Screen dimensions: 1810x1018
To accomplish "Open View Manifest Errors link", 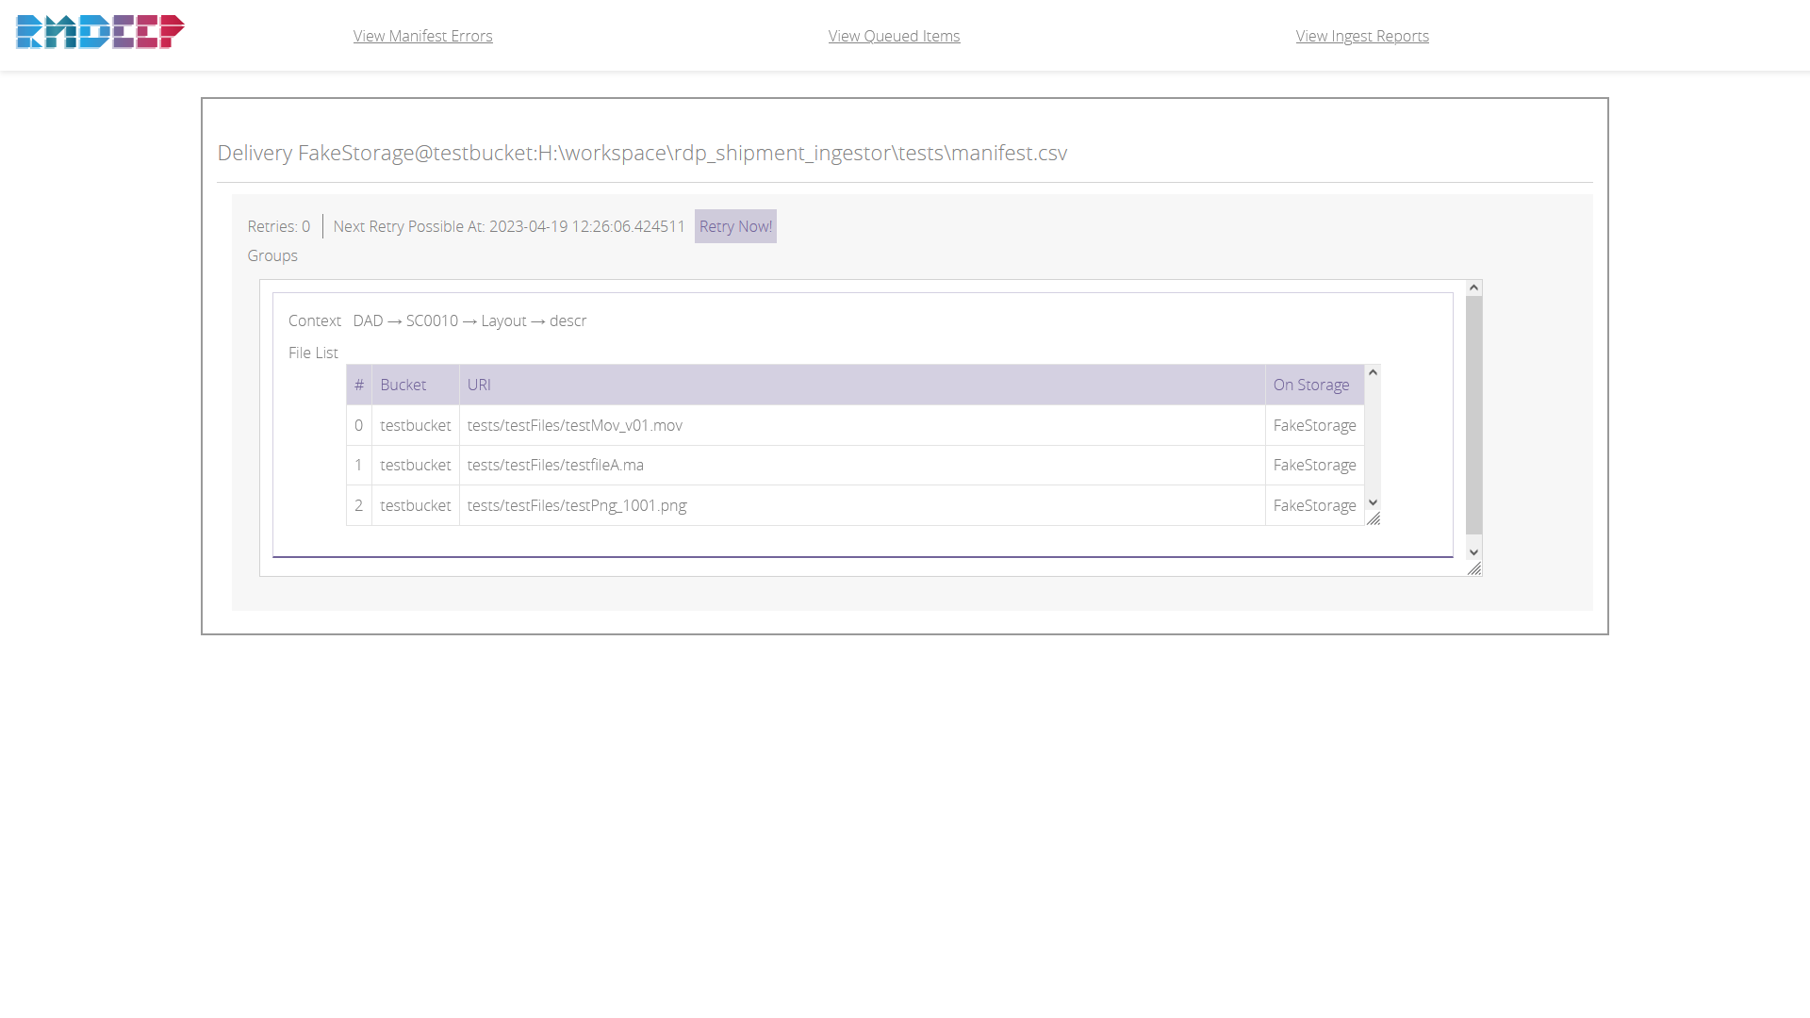I will pyautogui.click(x=422, y=36).
